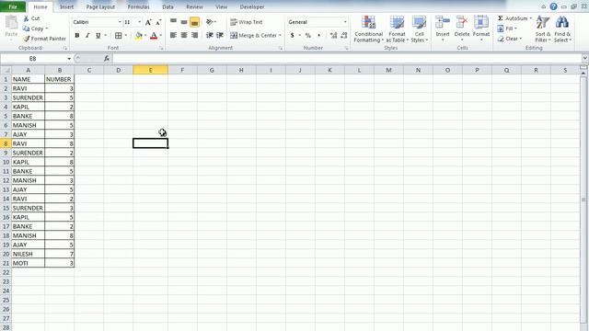589x331 pixels.
Task: Apply Accounting dollar number format
Action: click(x=293, y=35)
